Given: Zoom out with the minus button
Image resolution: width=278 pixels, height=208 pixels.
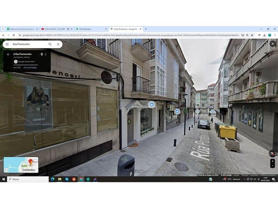Looking at the screenshot, I should tap(272, 166).
